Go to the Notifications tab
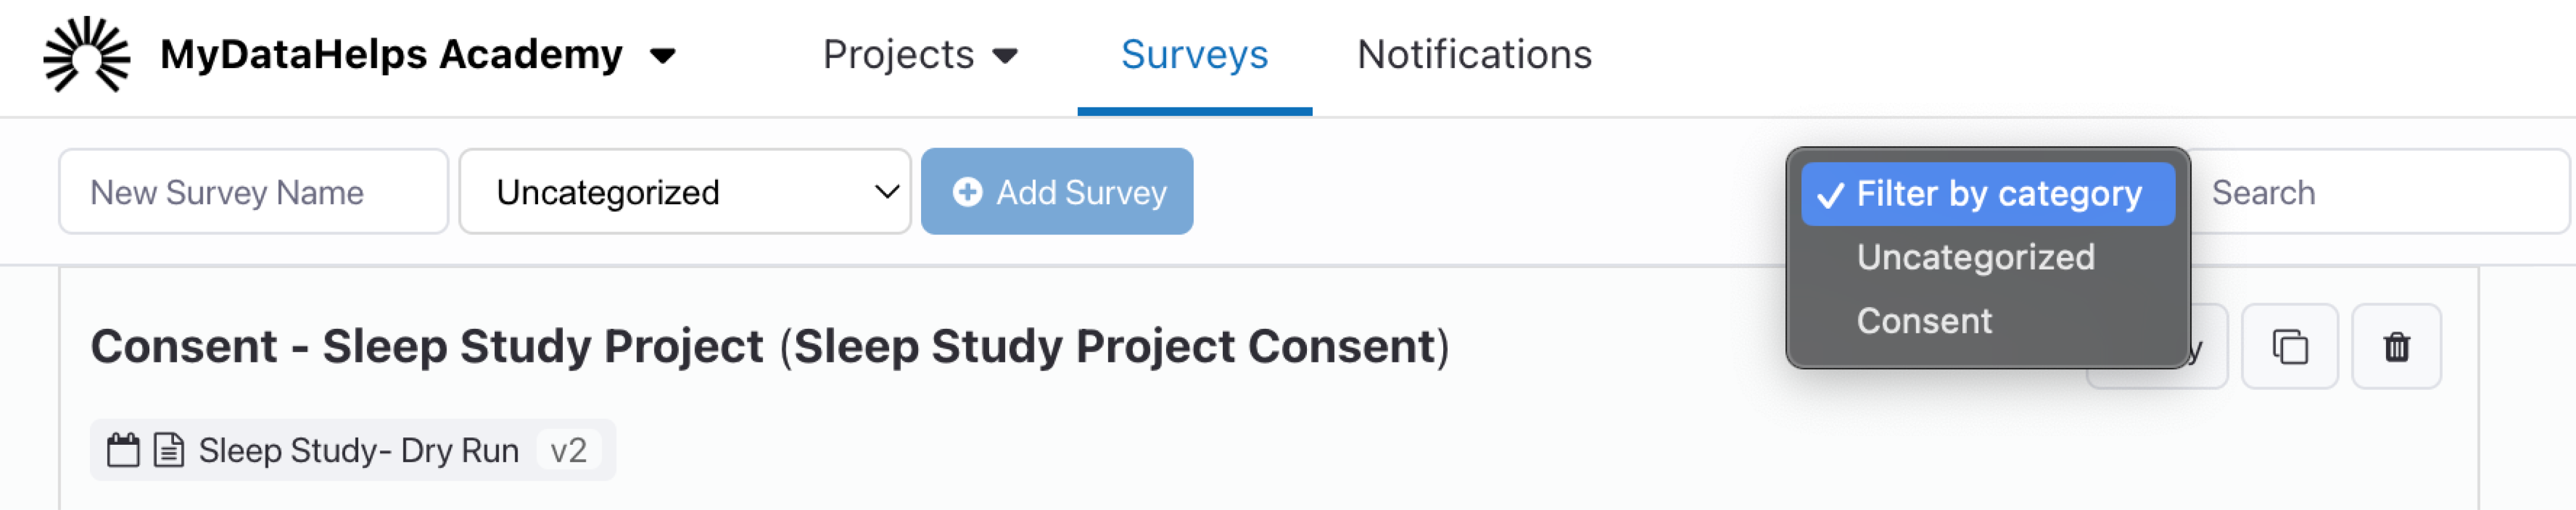 (1474, 55)
